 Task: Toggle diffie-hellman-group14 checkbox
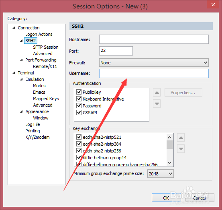click(79, 158)
